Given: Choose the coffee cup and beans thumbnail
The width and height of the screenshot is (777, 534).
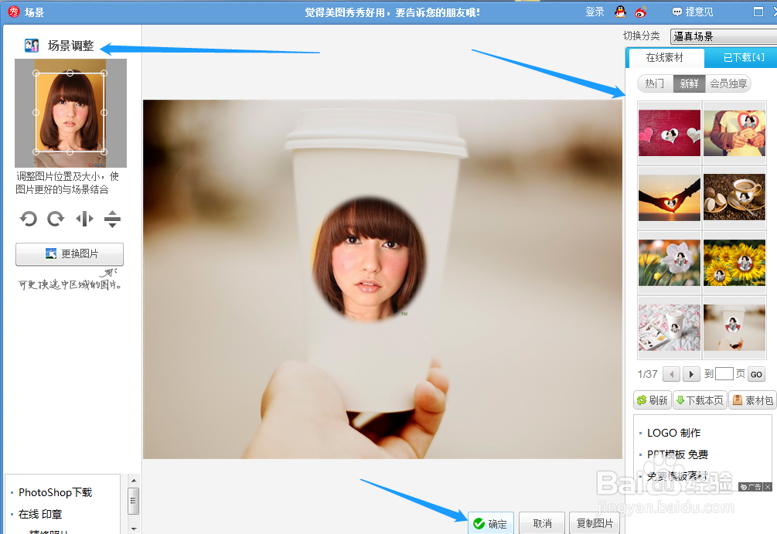Looking at the screenshot, I should 734,197.
